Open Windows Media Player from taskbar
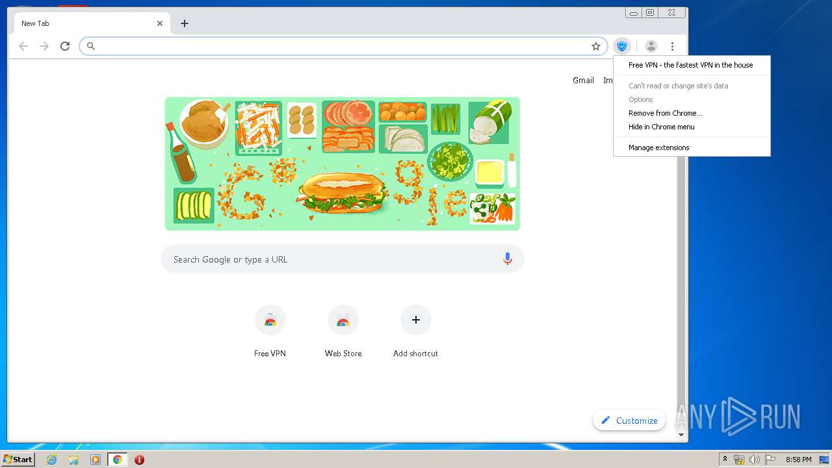This screenshot has width=832, height=468. coord(96,460)
